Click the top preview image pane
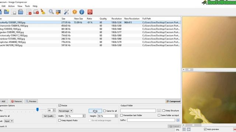Image resolution: width=236 pixels, height=132 pixels. (x=209, y=42)
